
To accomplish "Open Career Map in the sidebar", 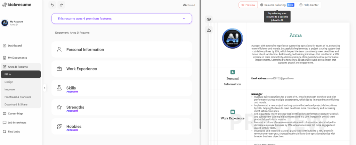I will coord(16,113).
